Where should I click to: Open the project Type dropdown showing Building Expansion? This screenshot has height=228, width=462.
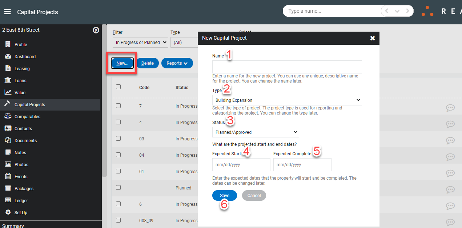click(287, 100)
